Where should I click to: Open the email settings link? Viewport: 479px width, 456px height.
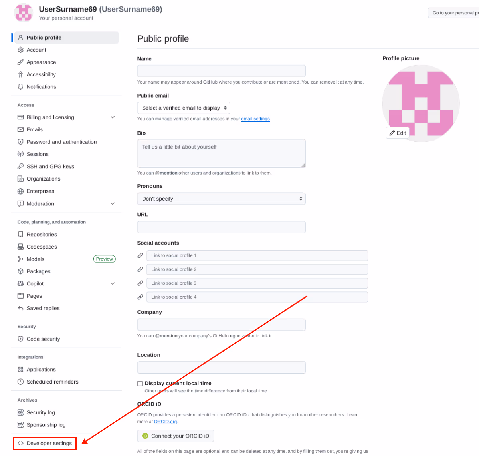tap(255, 119)
